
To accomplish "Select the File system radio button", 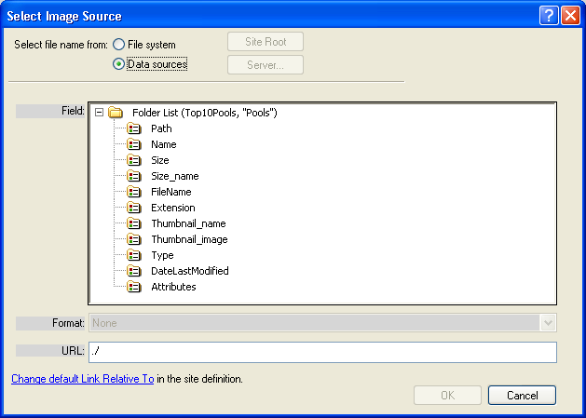I will (x=119, y=45).
